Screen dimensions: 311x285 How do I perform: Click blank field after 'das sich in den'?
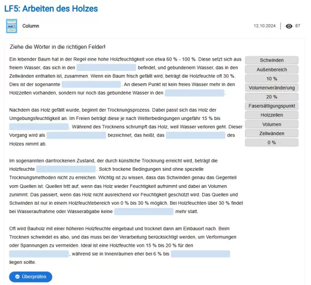click(x=106, y=67)
